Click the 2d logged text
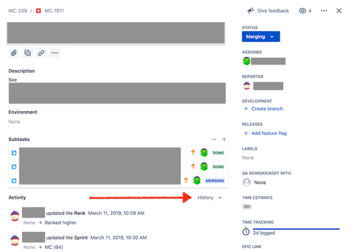The image size is (353, 252). 264,233
